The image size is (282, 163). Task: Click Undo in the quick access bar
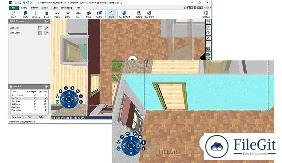coord(24,3)
